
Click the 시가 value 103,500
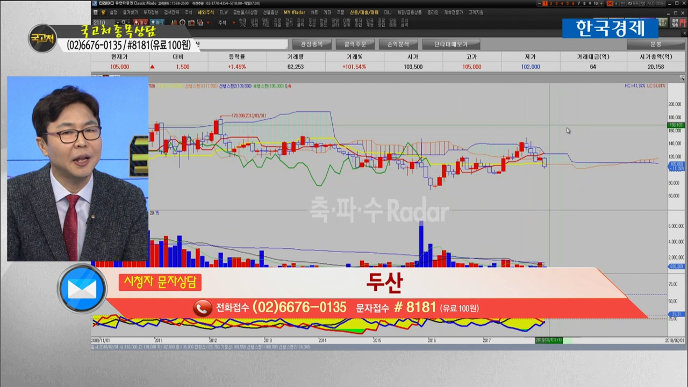coord(413,67)
